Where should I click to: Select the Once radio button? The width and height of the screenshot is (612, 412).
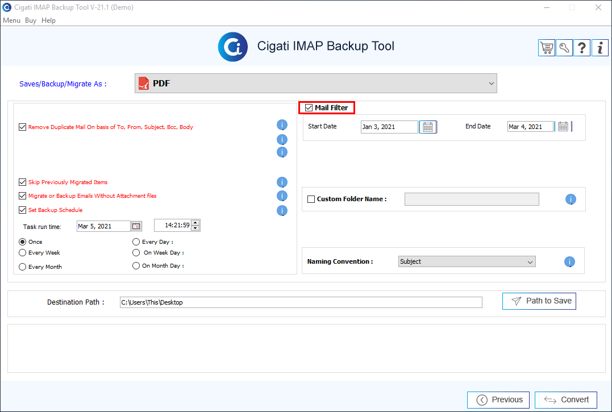point(23,242)
